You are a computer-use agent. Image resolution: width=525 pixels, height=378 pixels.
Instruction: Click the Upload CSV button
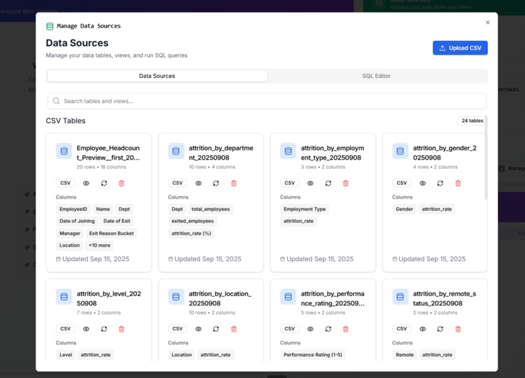(x=460, y=48)
